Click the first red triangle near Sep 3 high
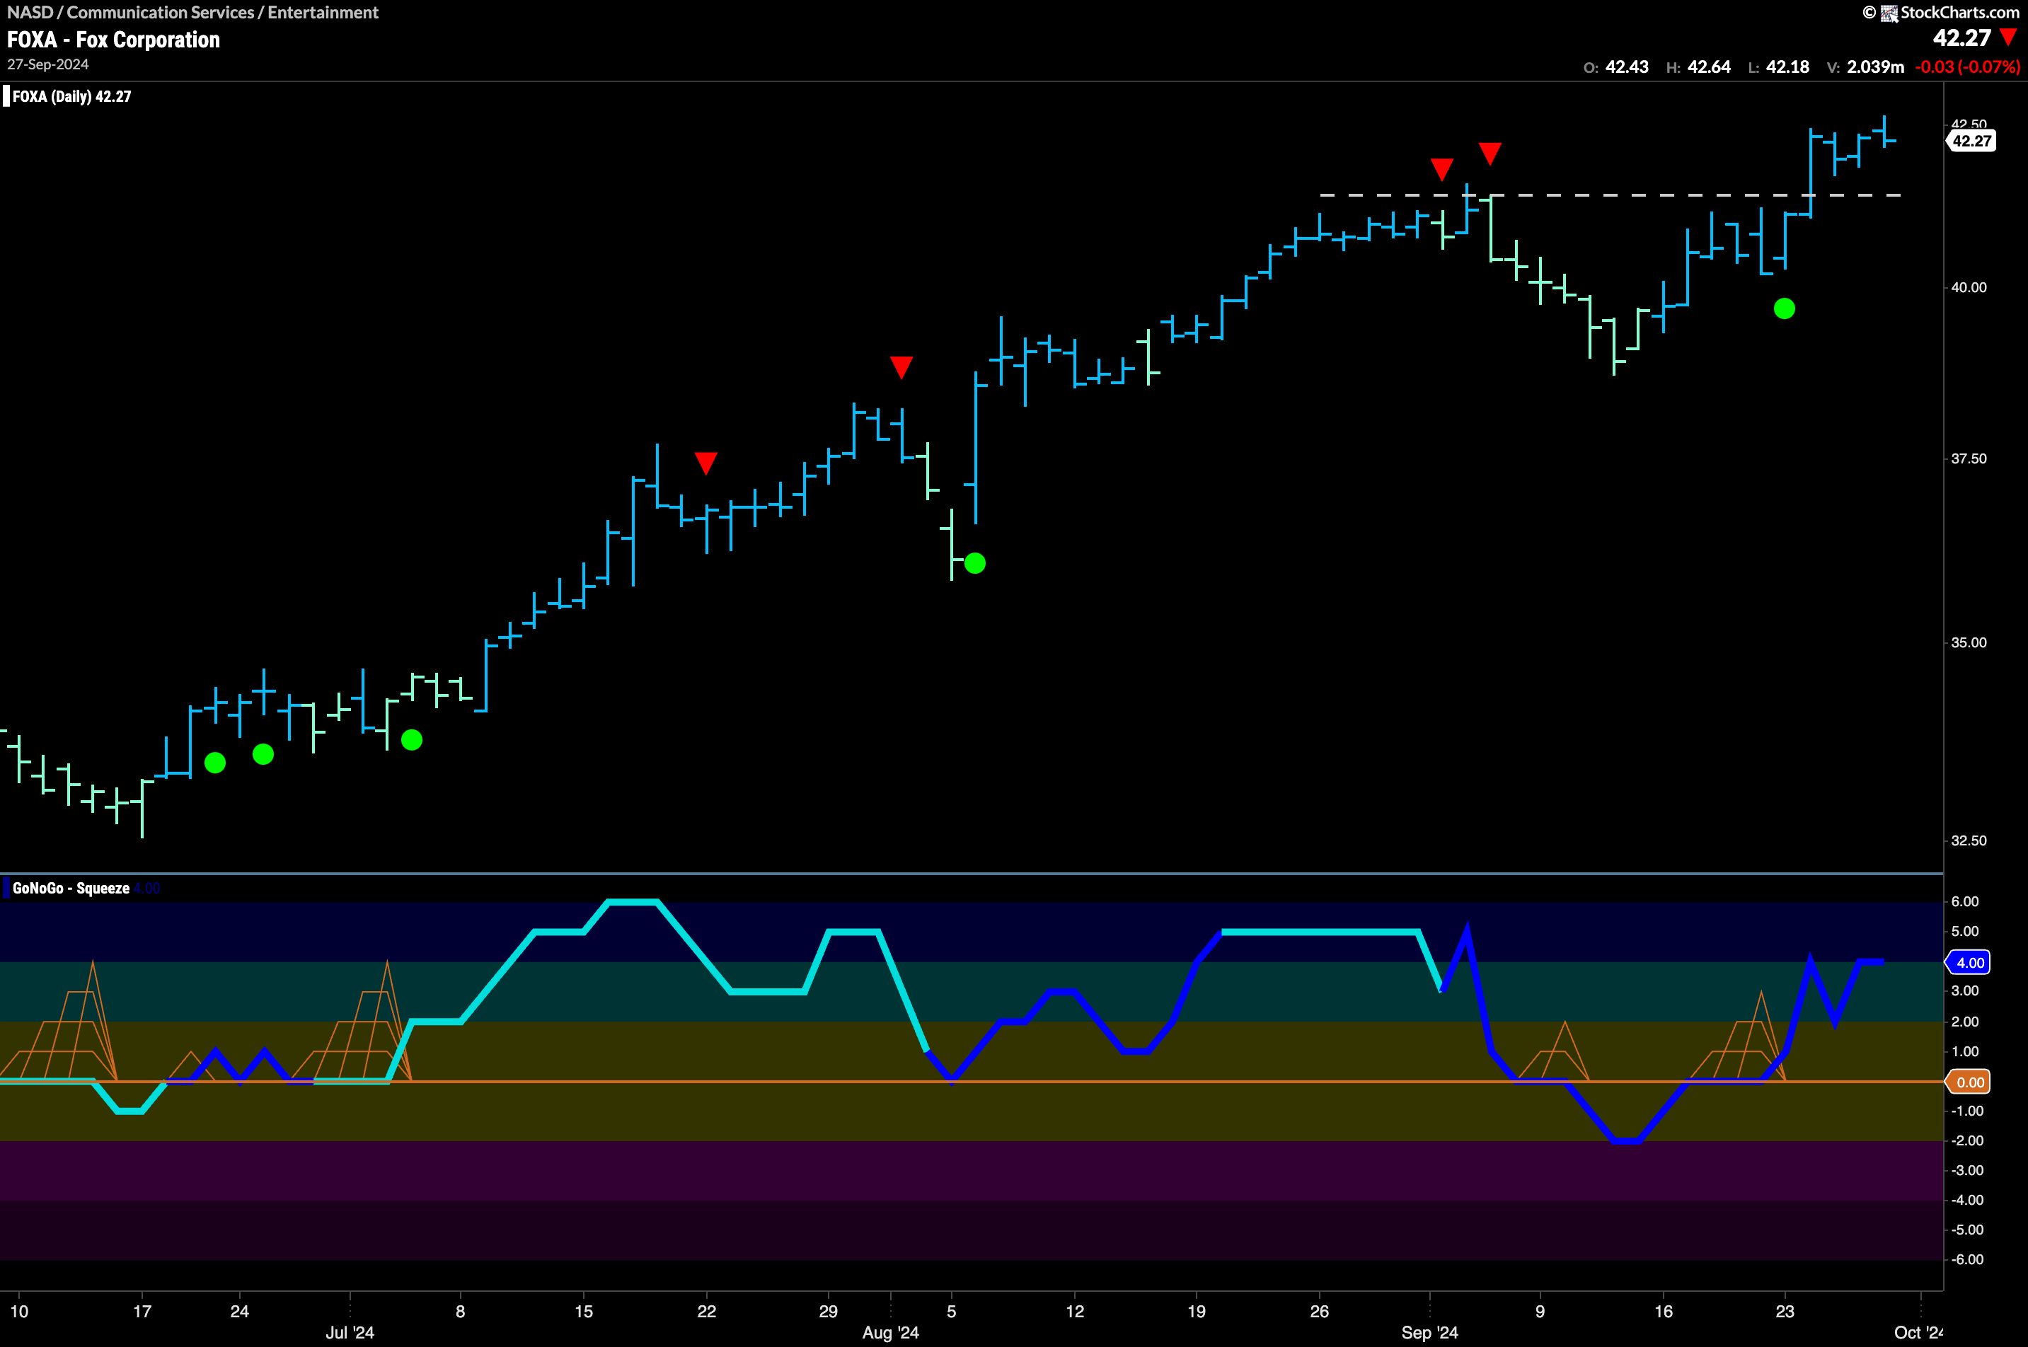Screen dimensions: 2028x1347 1442,169
